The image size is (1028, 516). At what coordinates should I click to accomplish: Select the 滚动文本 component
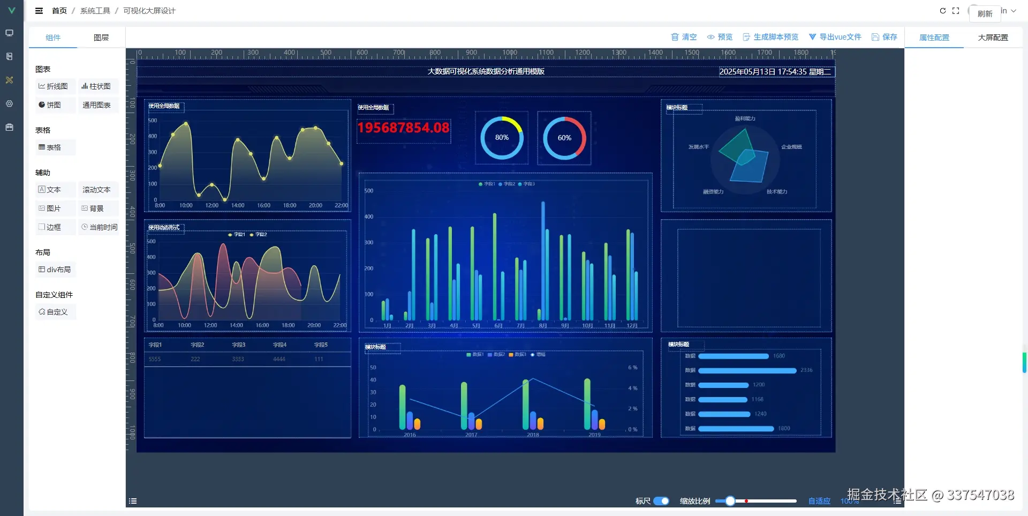click(98, 190)
